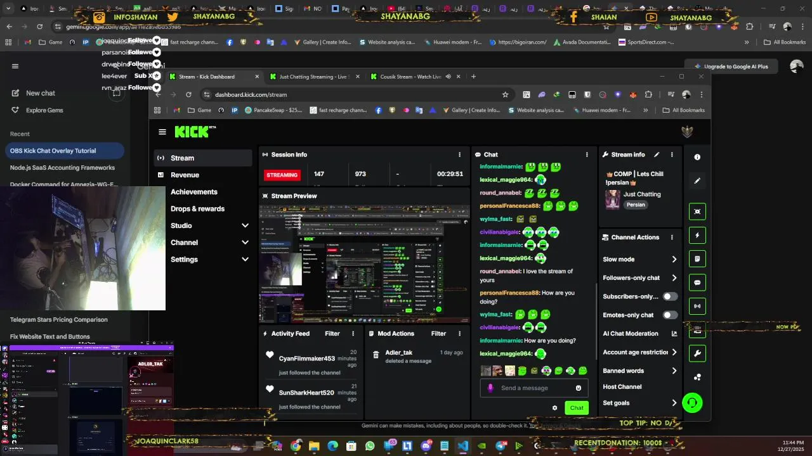Select Drops & rewards in sidebar
The image size is (812, 456).
pyautogui.click(x=203, y=209)
